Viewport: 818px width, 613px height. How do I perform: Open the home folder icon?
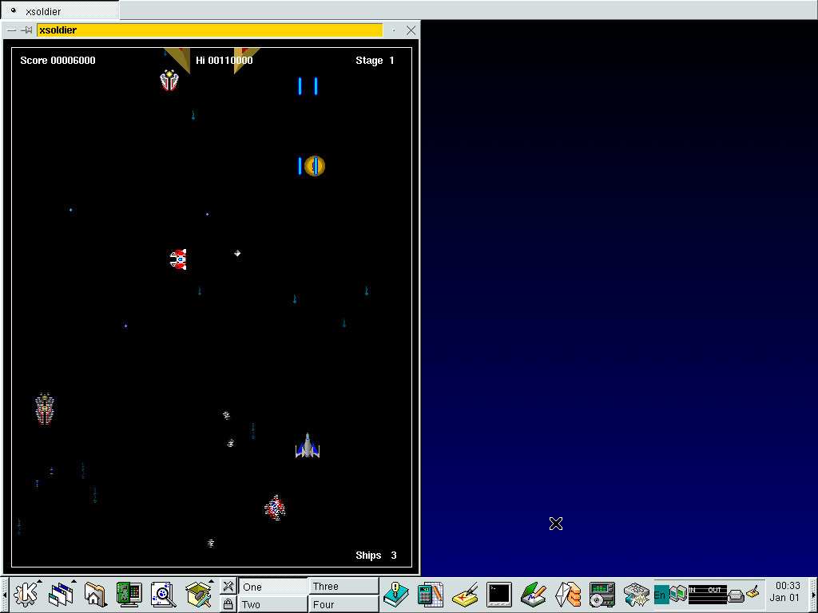tap(95, 595)
